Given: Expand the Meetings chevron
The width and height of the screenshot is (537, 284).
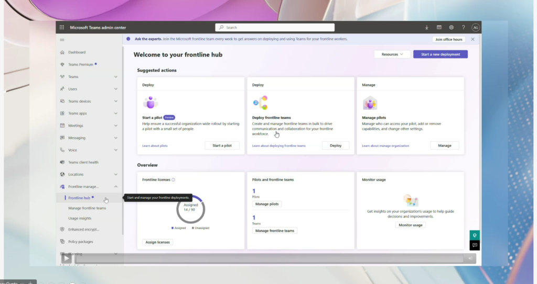Looking at the screenshot, I should pyautogui.click(x=116, y=126).
